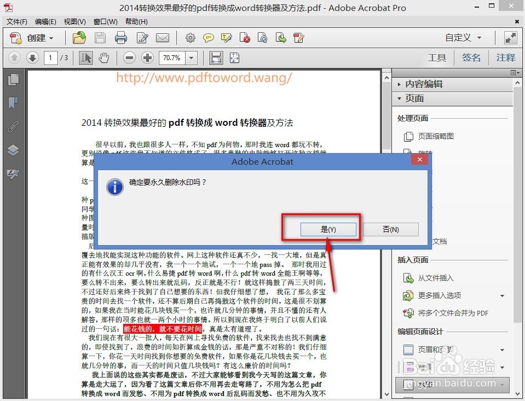Click document scrollbar down arrow

tap(386, 394)
